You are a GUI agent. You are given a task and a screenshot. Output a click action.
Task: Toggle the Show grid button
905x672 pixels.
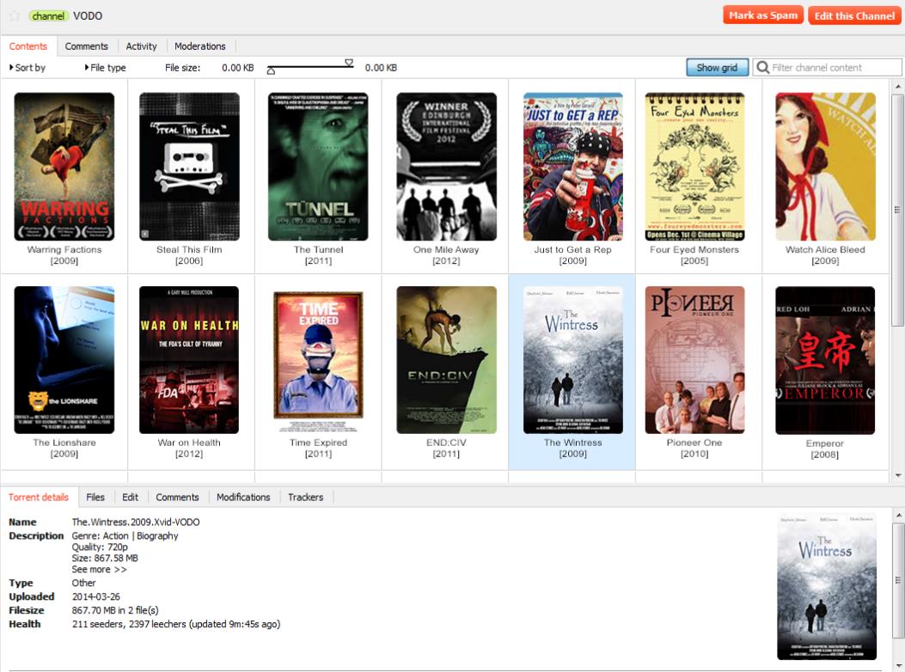pyautogui.click(x=717, y=68)
